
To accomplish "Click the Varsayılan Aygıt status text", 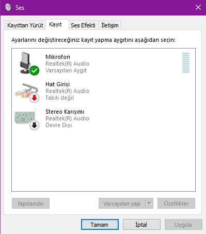I will point(66,70).
